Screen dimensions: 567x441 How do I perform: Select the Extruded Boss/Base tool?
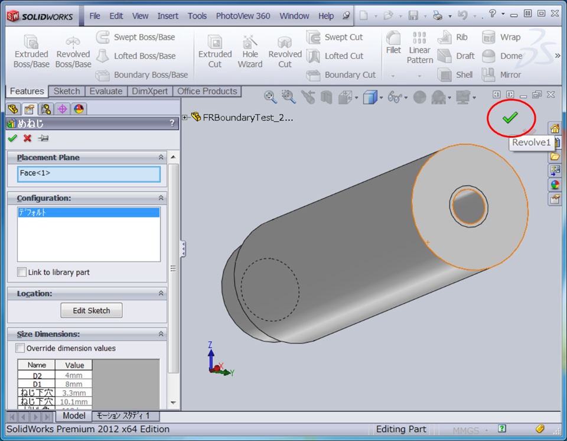tap(31, 51)
